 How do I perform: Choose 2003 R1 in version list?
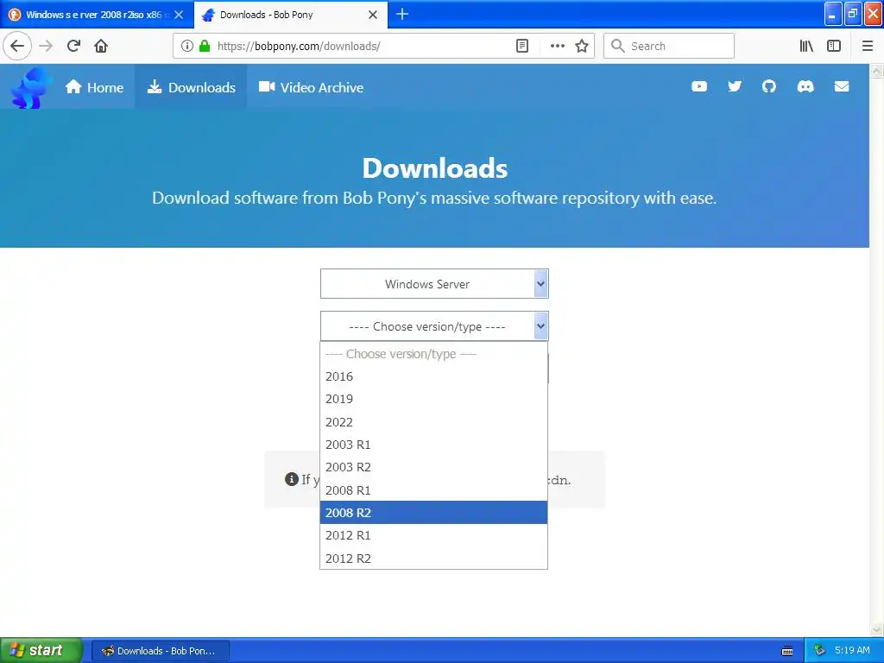(433, 445)
